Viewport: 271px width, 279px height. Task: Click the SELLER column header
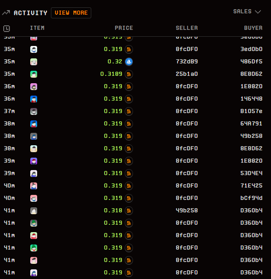pos(187,28)
